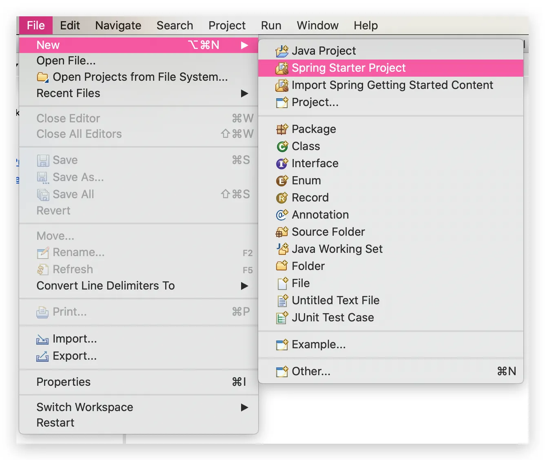Screen dimensions: 545x460
Task: Click the Java Working Set icon
Action: pyautogui.click(x=282, y=249)
